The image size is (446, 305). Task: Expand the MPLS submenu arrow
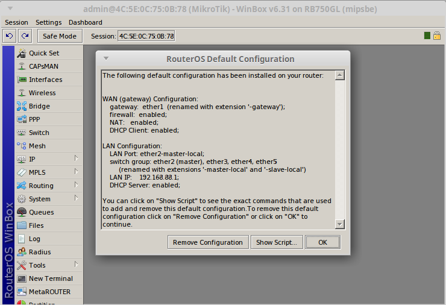76,172
